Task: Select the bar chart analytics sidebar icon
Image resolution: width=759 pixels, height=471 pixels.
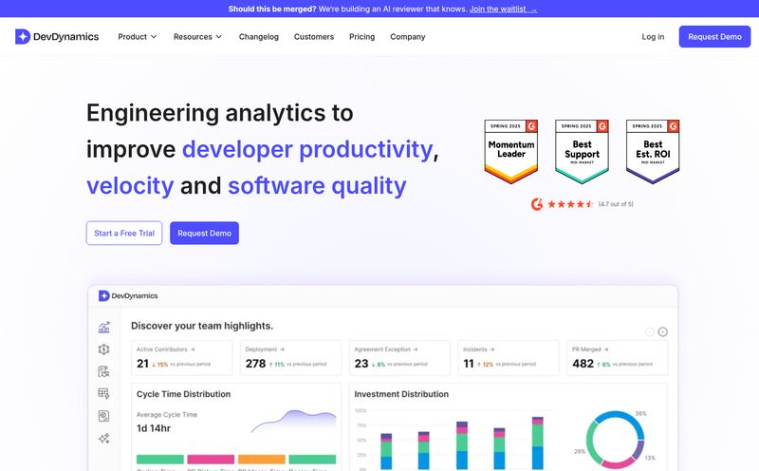Action: (x=104, y=328)
